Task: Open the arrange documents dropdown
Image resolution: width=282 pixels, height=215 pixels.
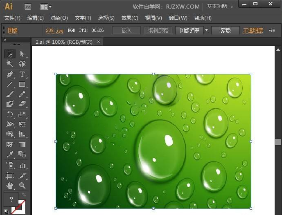Action: pyautogui.click(x=46, y=7)
